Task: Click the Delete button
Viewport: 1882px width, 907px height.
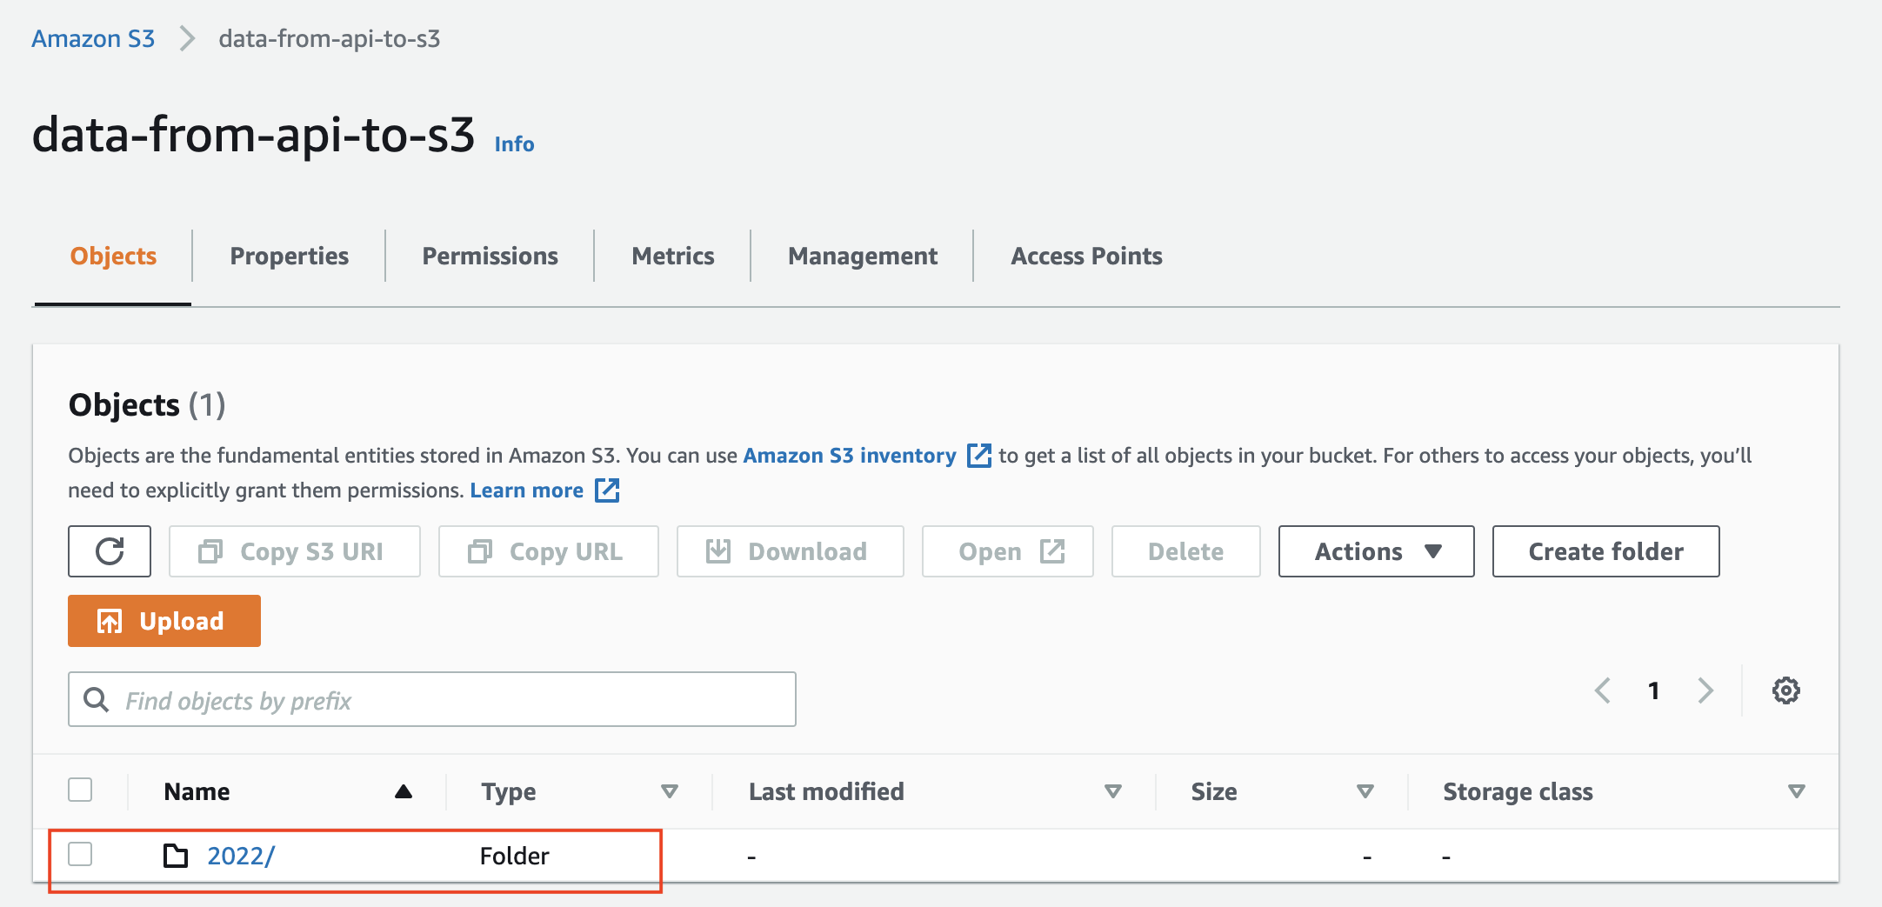Action: pos(1185,551)
